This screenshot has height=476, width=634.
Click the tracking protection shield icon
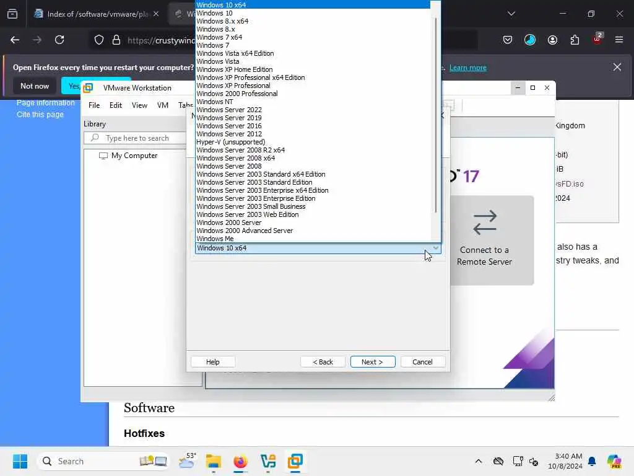tap(99, 40)
